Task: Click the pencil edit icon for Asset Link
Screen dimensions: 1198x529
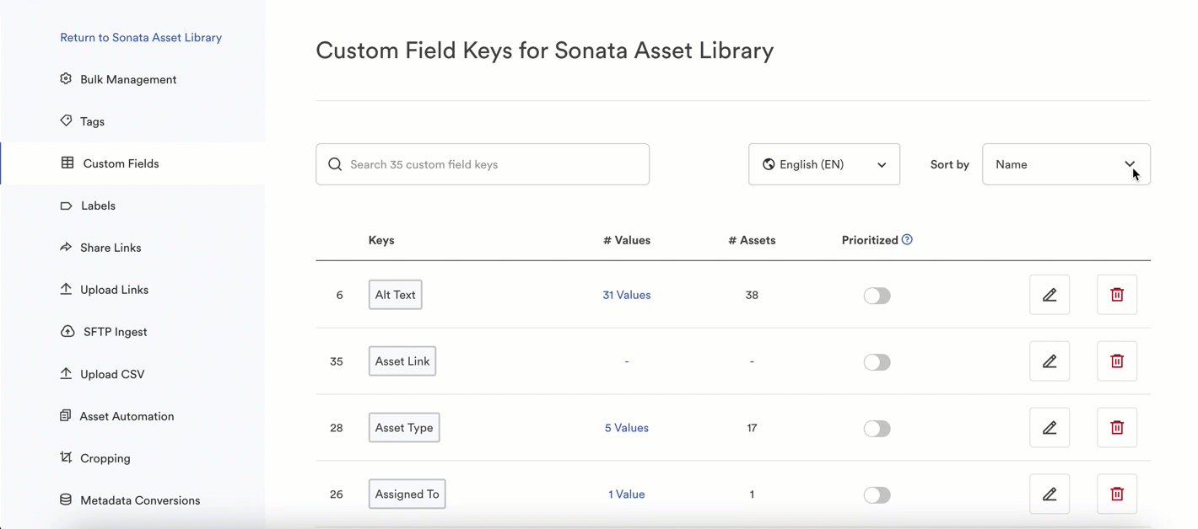Action: (x=1049, y=361)
